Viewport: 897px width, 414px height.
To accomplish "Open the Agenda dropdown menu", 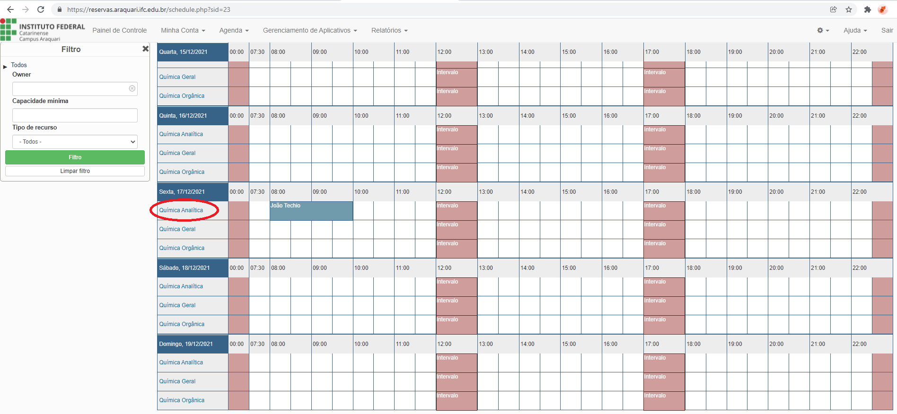I will pos(234,30).
